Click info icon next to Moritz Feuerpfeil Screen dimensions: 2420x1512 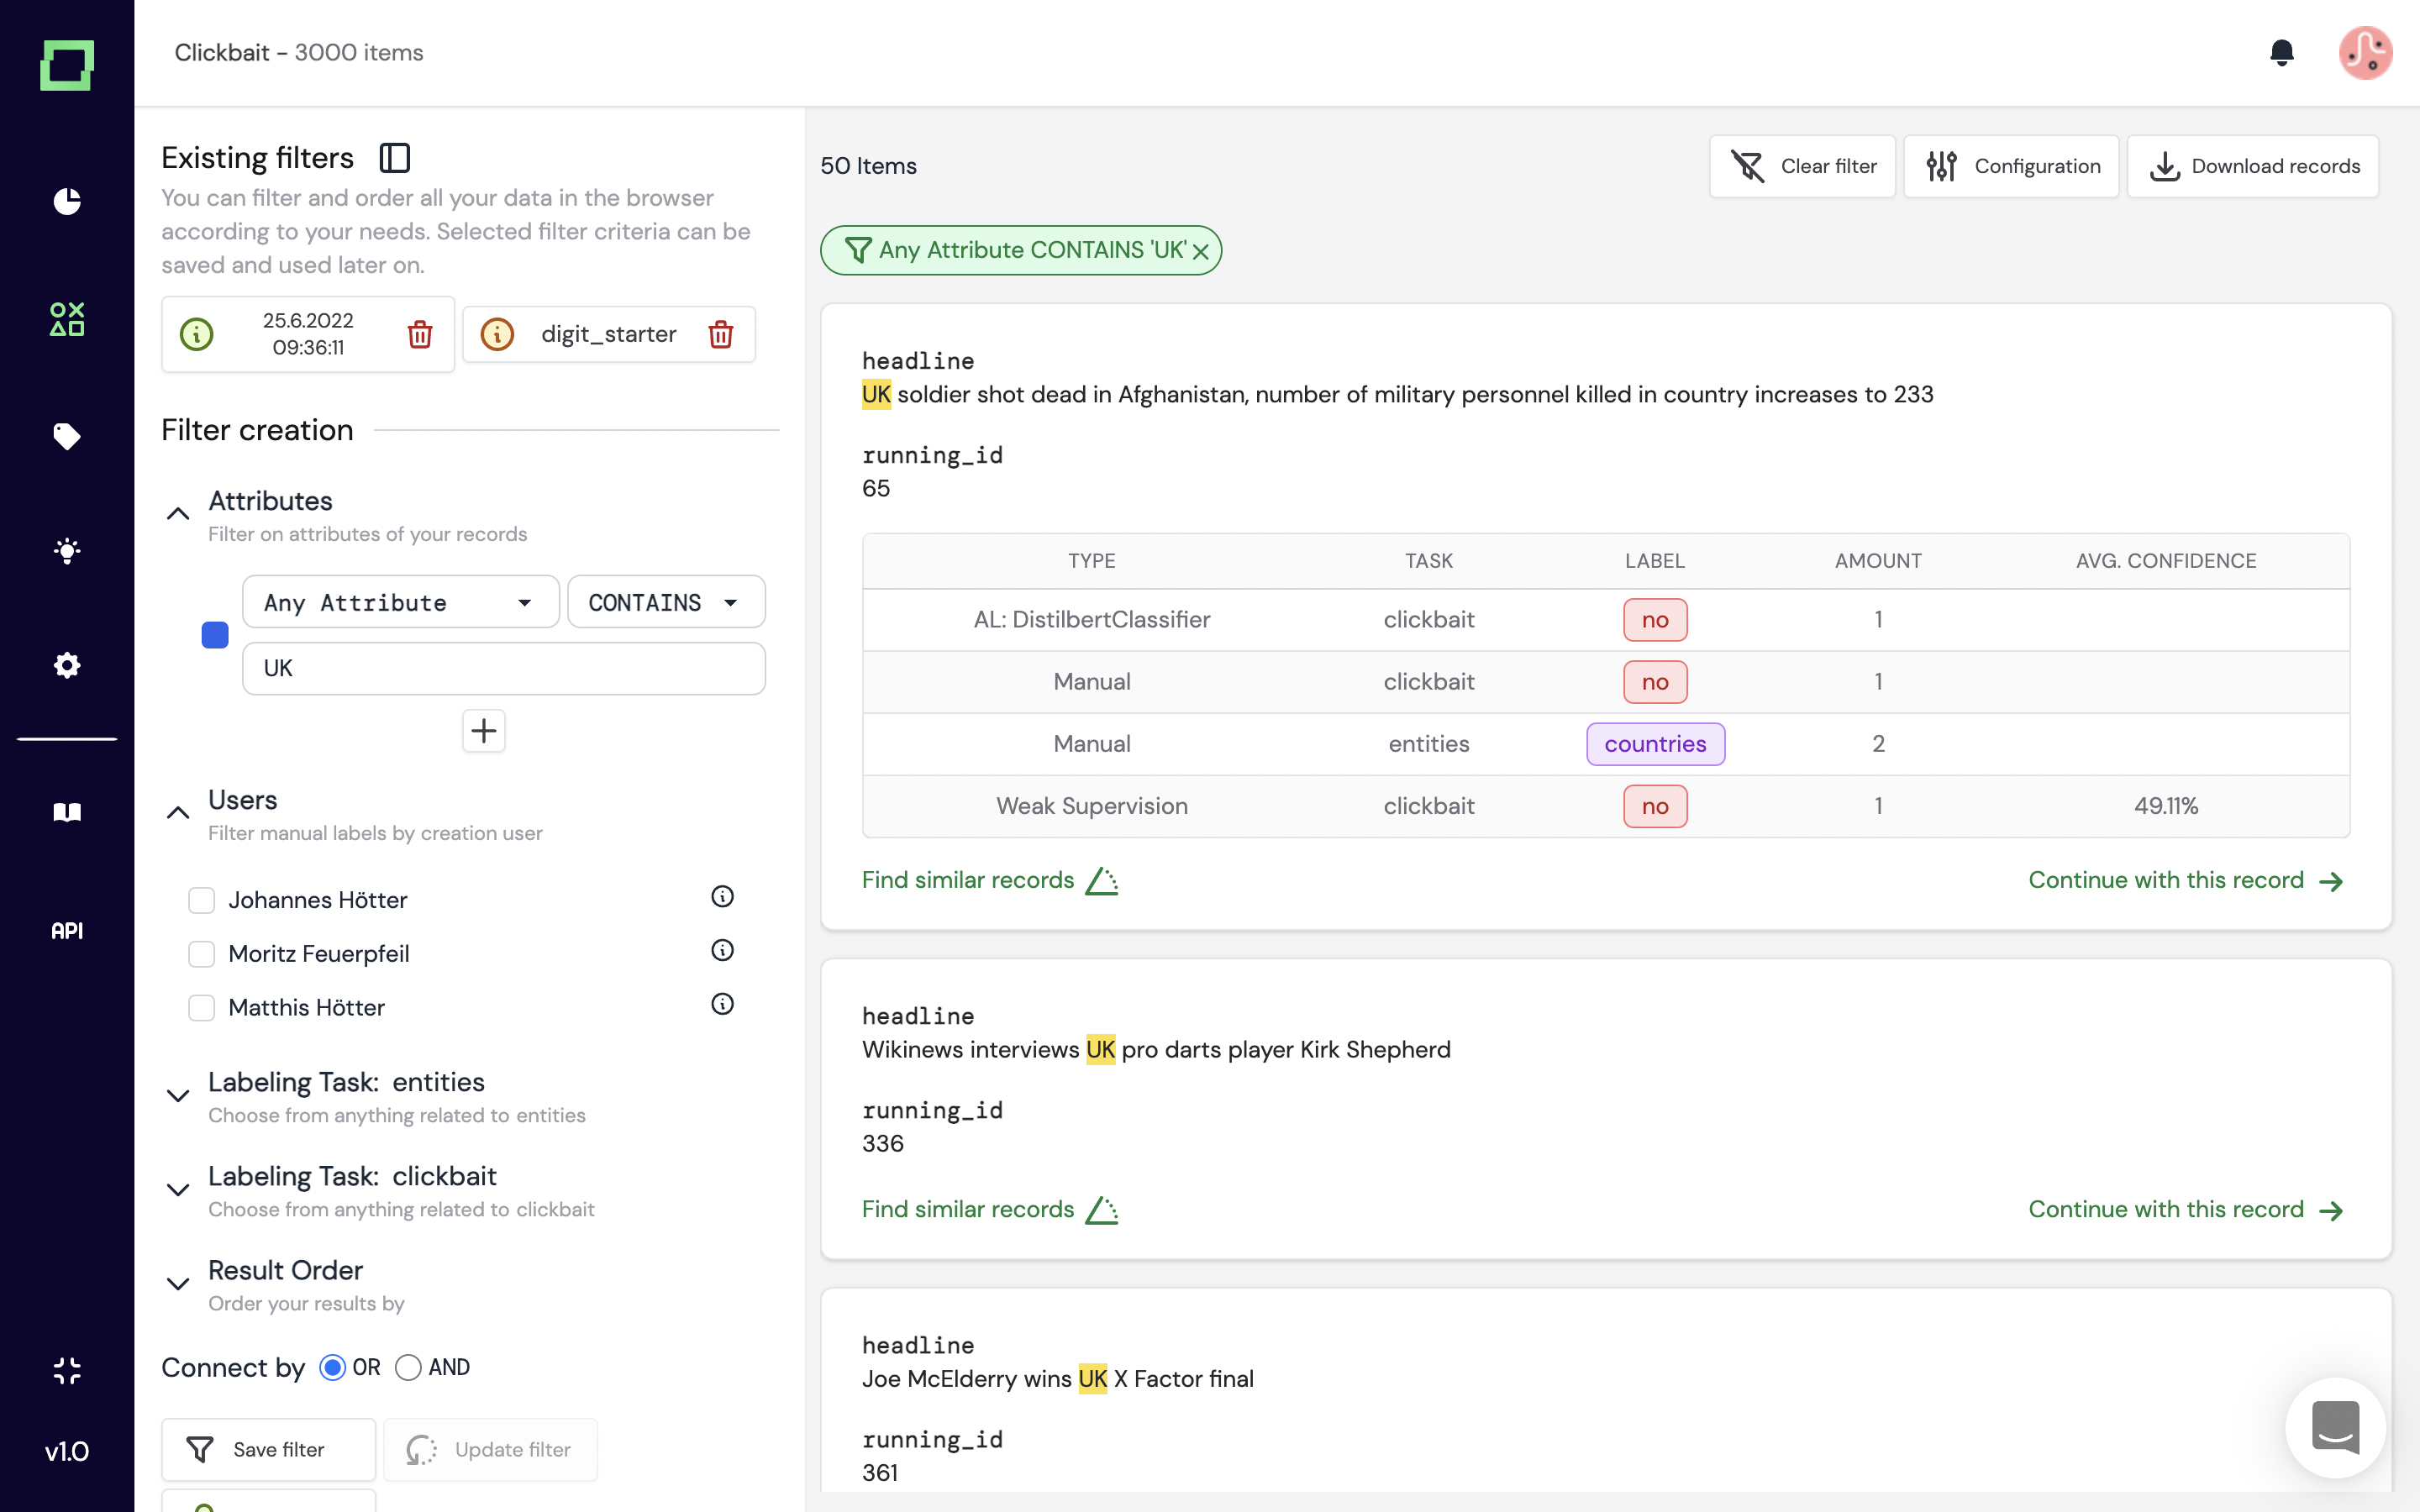click(x=722, y=950)
